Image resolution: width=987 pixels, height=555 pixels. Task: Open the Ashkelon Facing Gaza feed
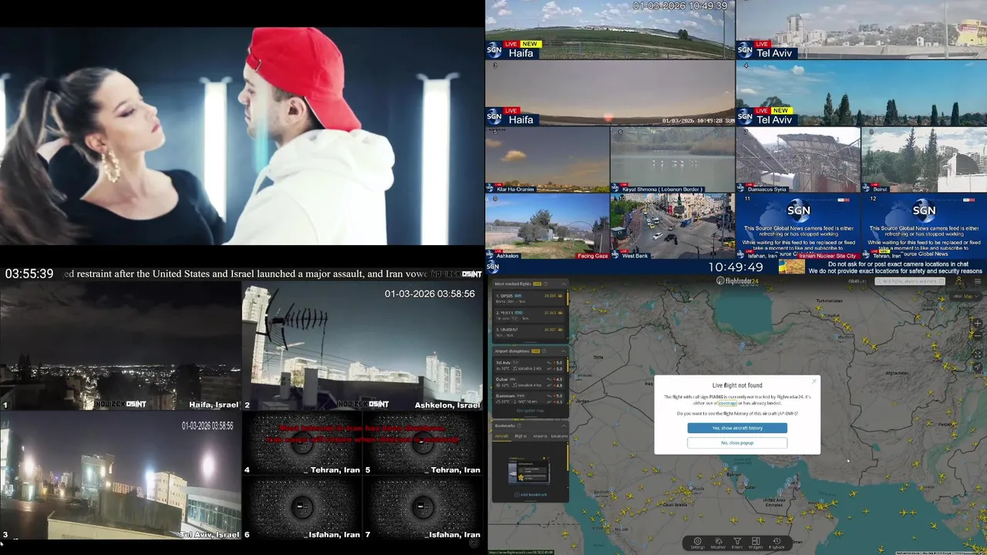(547, 227)
